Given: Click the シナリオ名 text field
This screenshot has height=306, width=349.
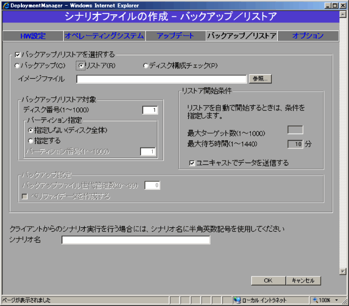Looking at the screenshot, I should tap(136, 240).
